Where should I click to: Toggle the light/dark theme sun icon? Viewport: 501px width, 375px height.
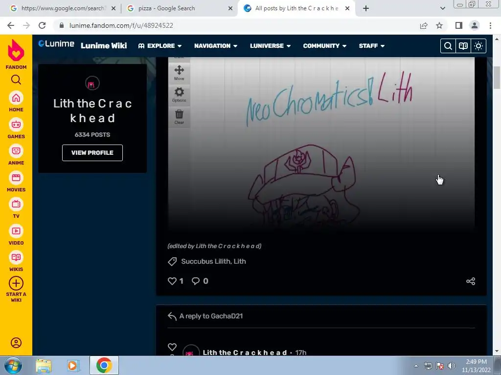478,46
